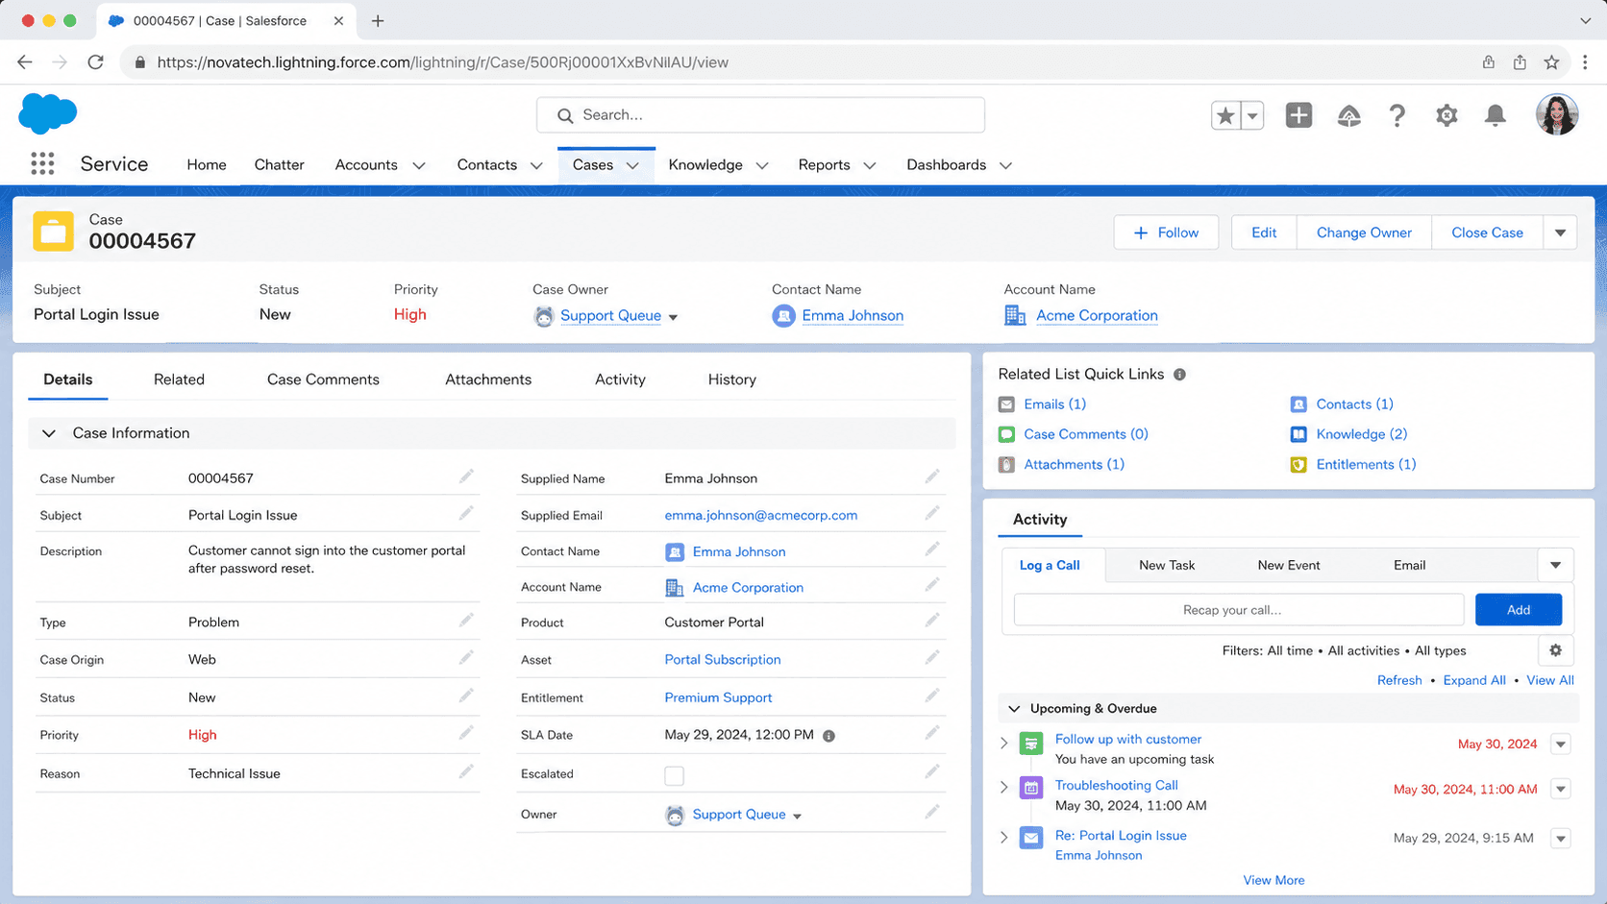Open the user profile avatar
1607x904 pixels.
[x=1557, y=114]
